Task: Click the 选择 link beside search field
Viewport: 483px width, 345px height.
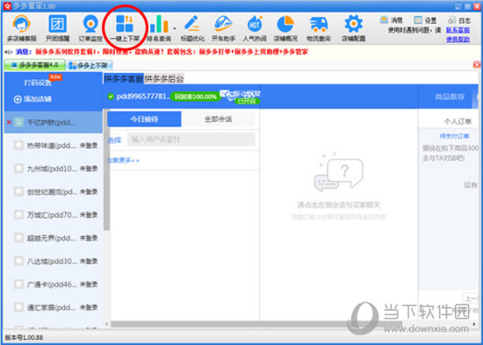Action: click(114, 140)
